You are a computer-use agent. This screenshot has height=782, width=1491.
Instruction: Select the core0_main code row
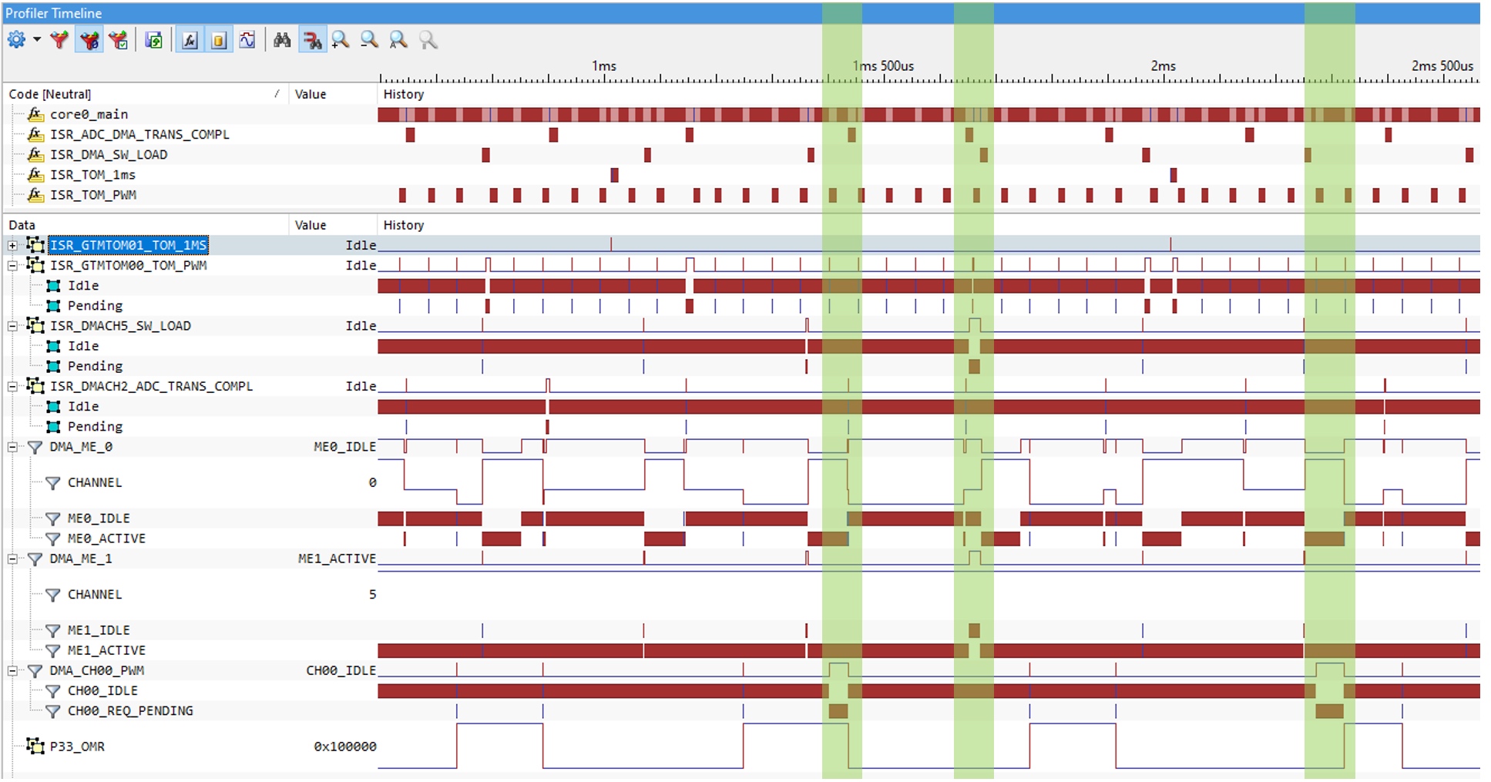click(x=89, y=115)
